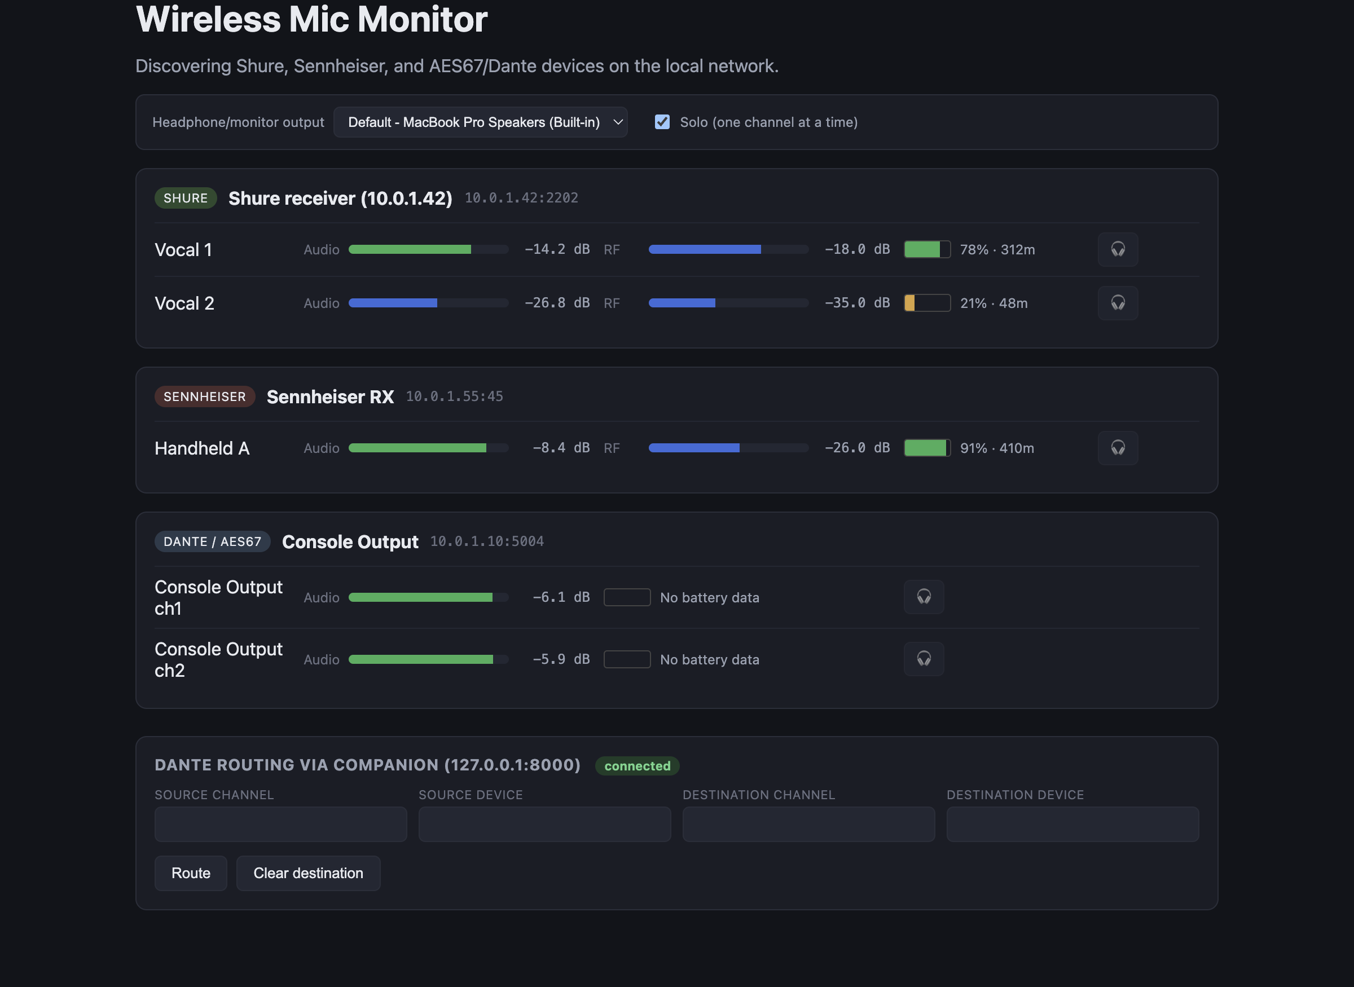The width and height of the screenshot is (1354, 987).
Task: Click the Vocal 1 channel name
Action: 183,250
